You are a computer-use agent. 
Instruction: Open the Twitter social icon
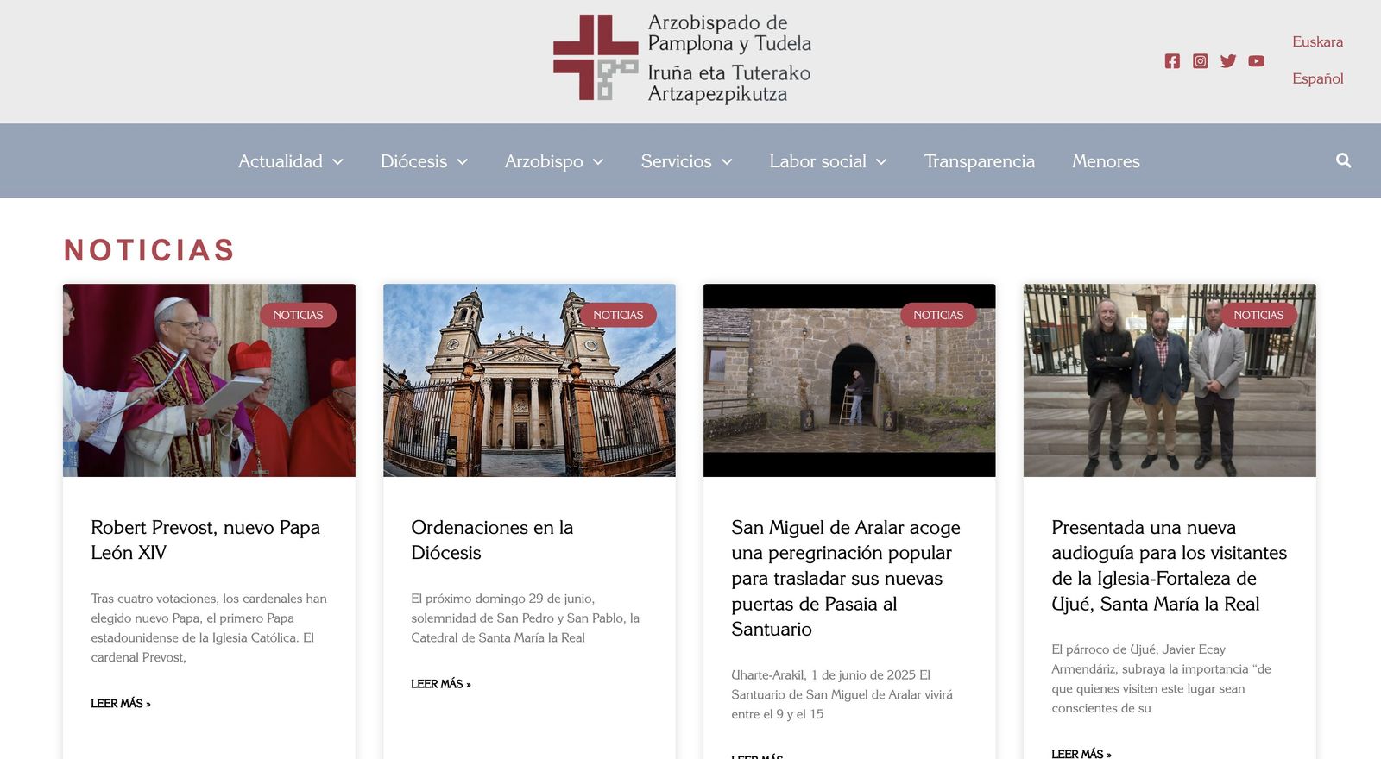1228,61
